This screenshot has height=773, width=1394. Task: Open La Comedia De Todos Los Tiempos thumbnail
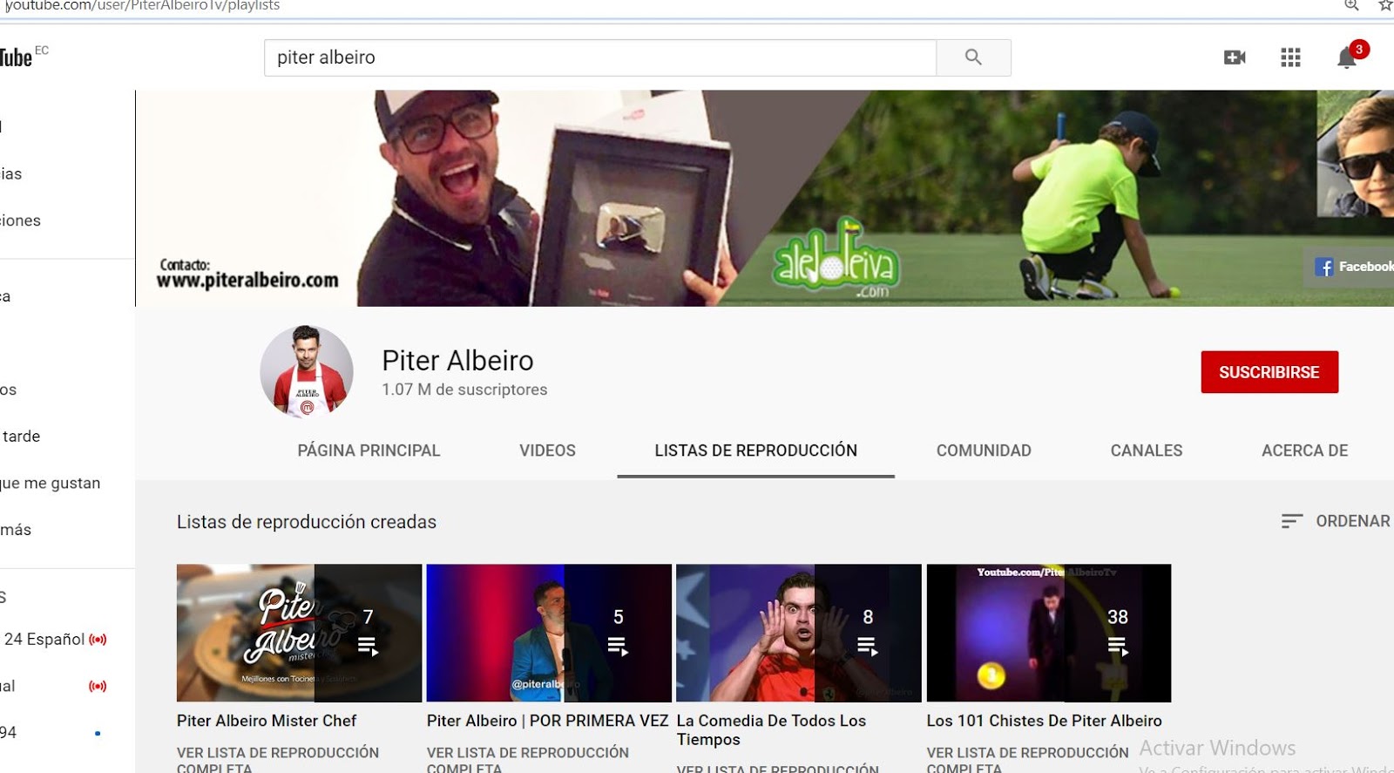tap(799, 633)
